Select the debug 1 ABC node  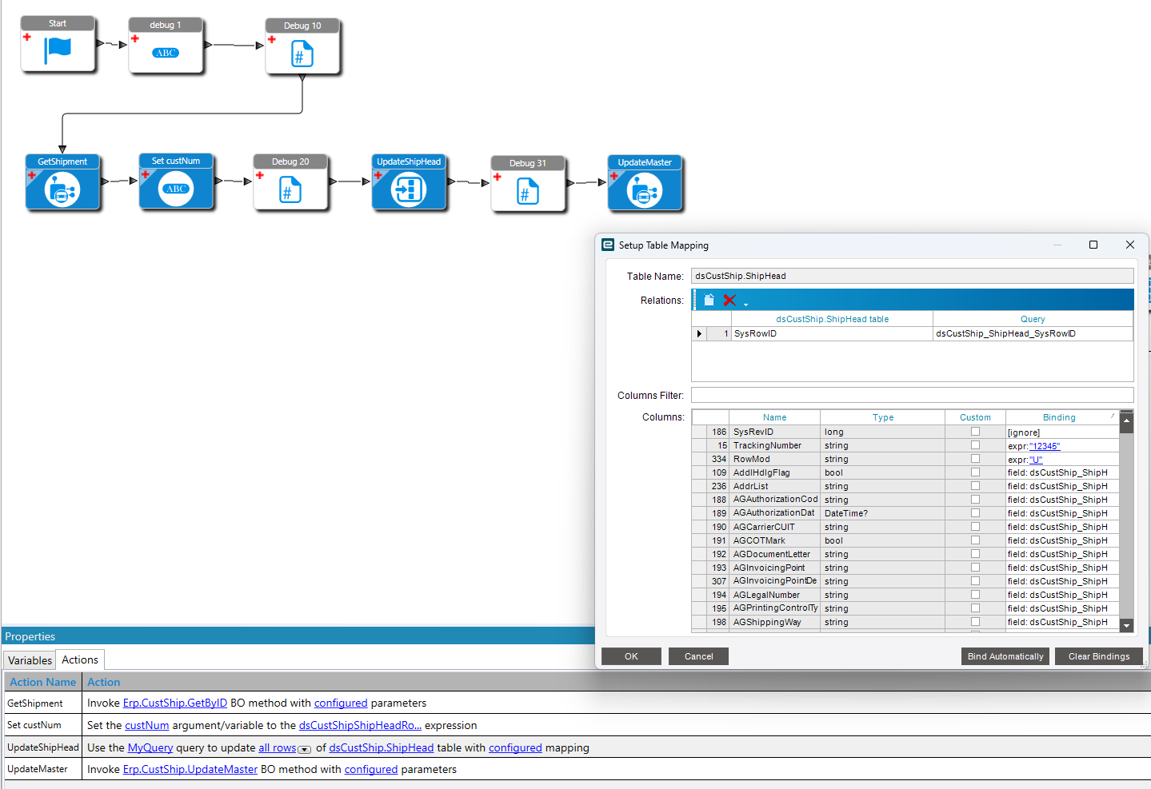point(166,46)
